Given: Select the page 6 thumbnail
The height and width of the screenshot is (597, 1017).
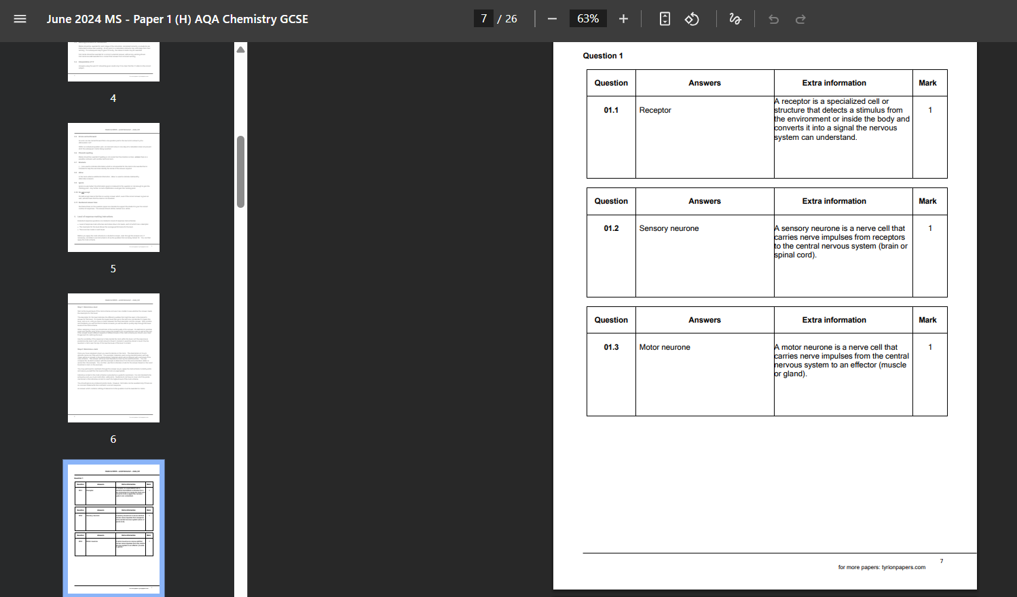Looking at the screenshot, I should (x=113, y=357).
